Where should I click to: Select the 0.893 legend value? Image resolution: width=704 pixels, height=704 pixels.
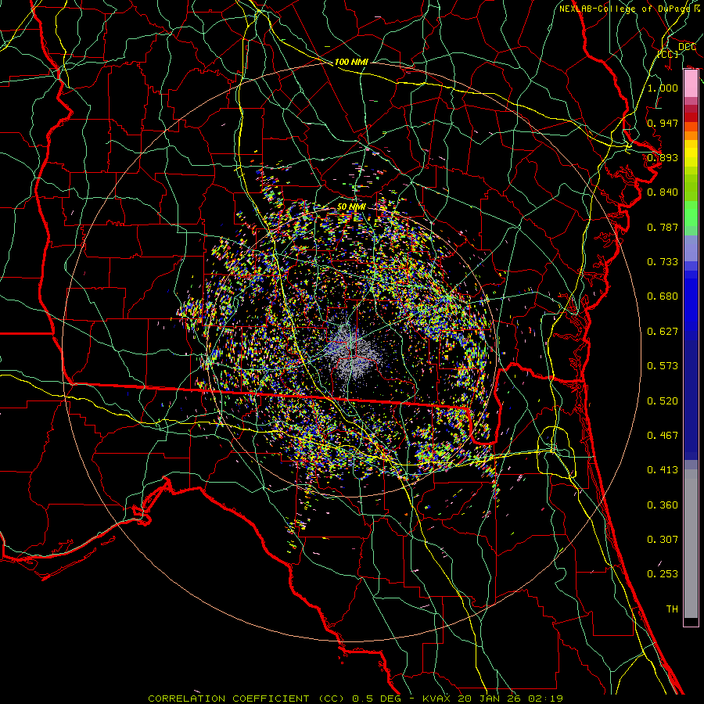663,157
